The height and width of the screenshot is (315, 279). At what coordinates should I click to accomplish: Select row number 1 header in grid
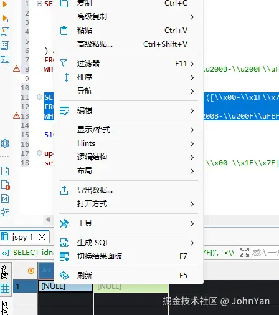[26, 286]
